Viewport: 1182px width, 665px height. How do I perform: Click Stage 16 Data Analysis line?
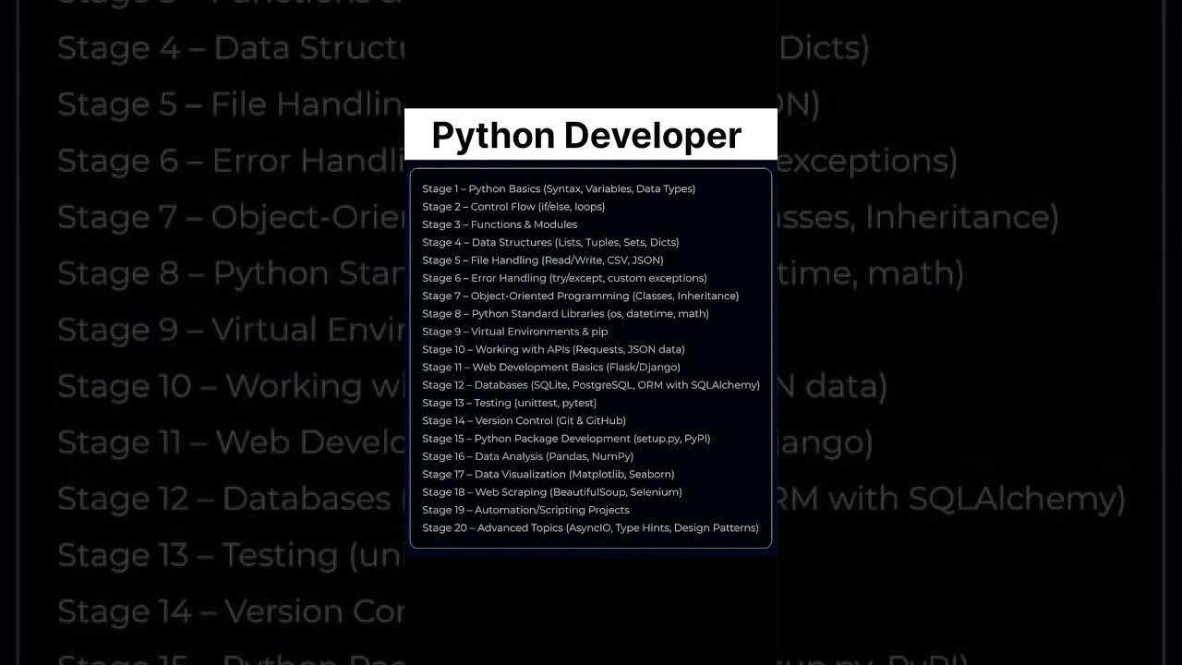click(x=527, y=456)
